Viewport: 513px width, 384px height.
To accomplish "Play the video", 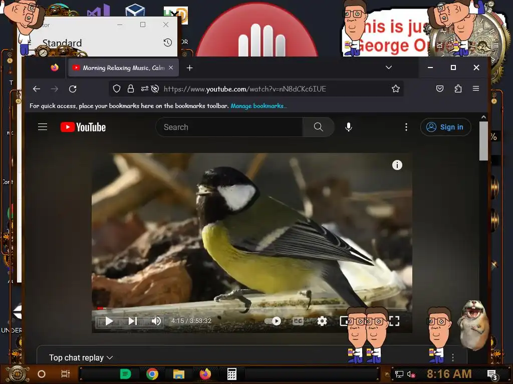I will pos(109,321).
